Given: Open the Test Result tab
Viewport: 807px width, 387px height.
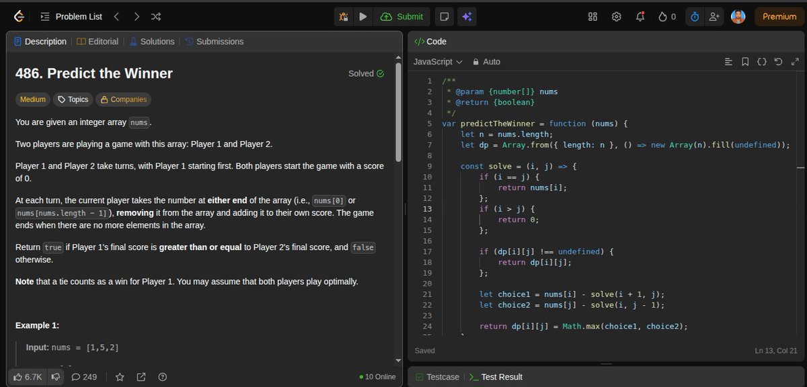Looking at the screenshot, I should (x=496, y=377).
